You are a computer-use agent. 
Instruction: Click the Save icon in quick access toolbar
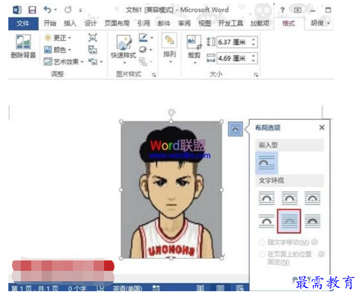point(32,10)
